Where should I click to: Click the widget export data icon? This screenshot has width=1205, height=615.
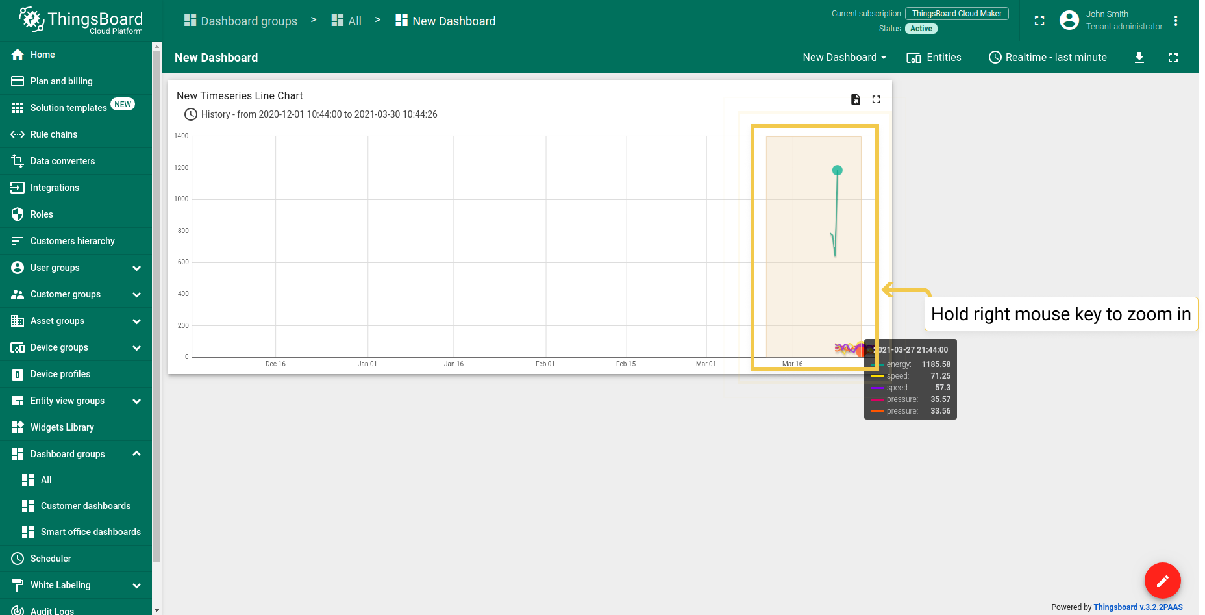click(856, 99)
